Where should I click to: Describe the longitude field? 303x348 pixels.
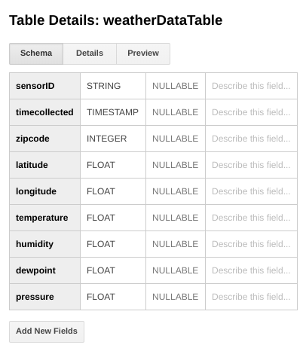click(251, 191)
